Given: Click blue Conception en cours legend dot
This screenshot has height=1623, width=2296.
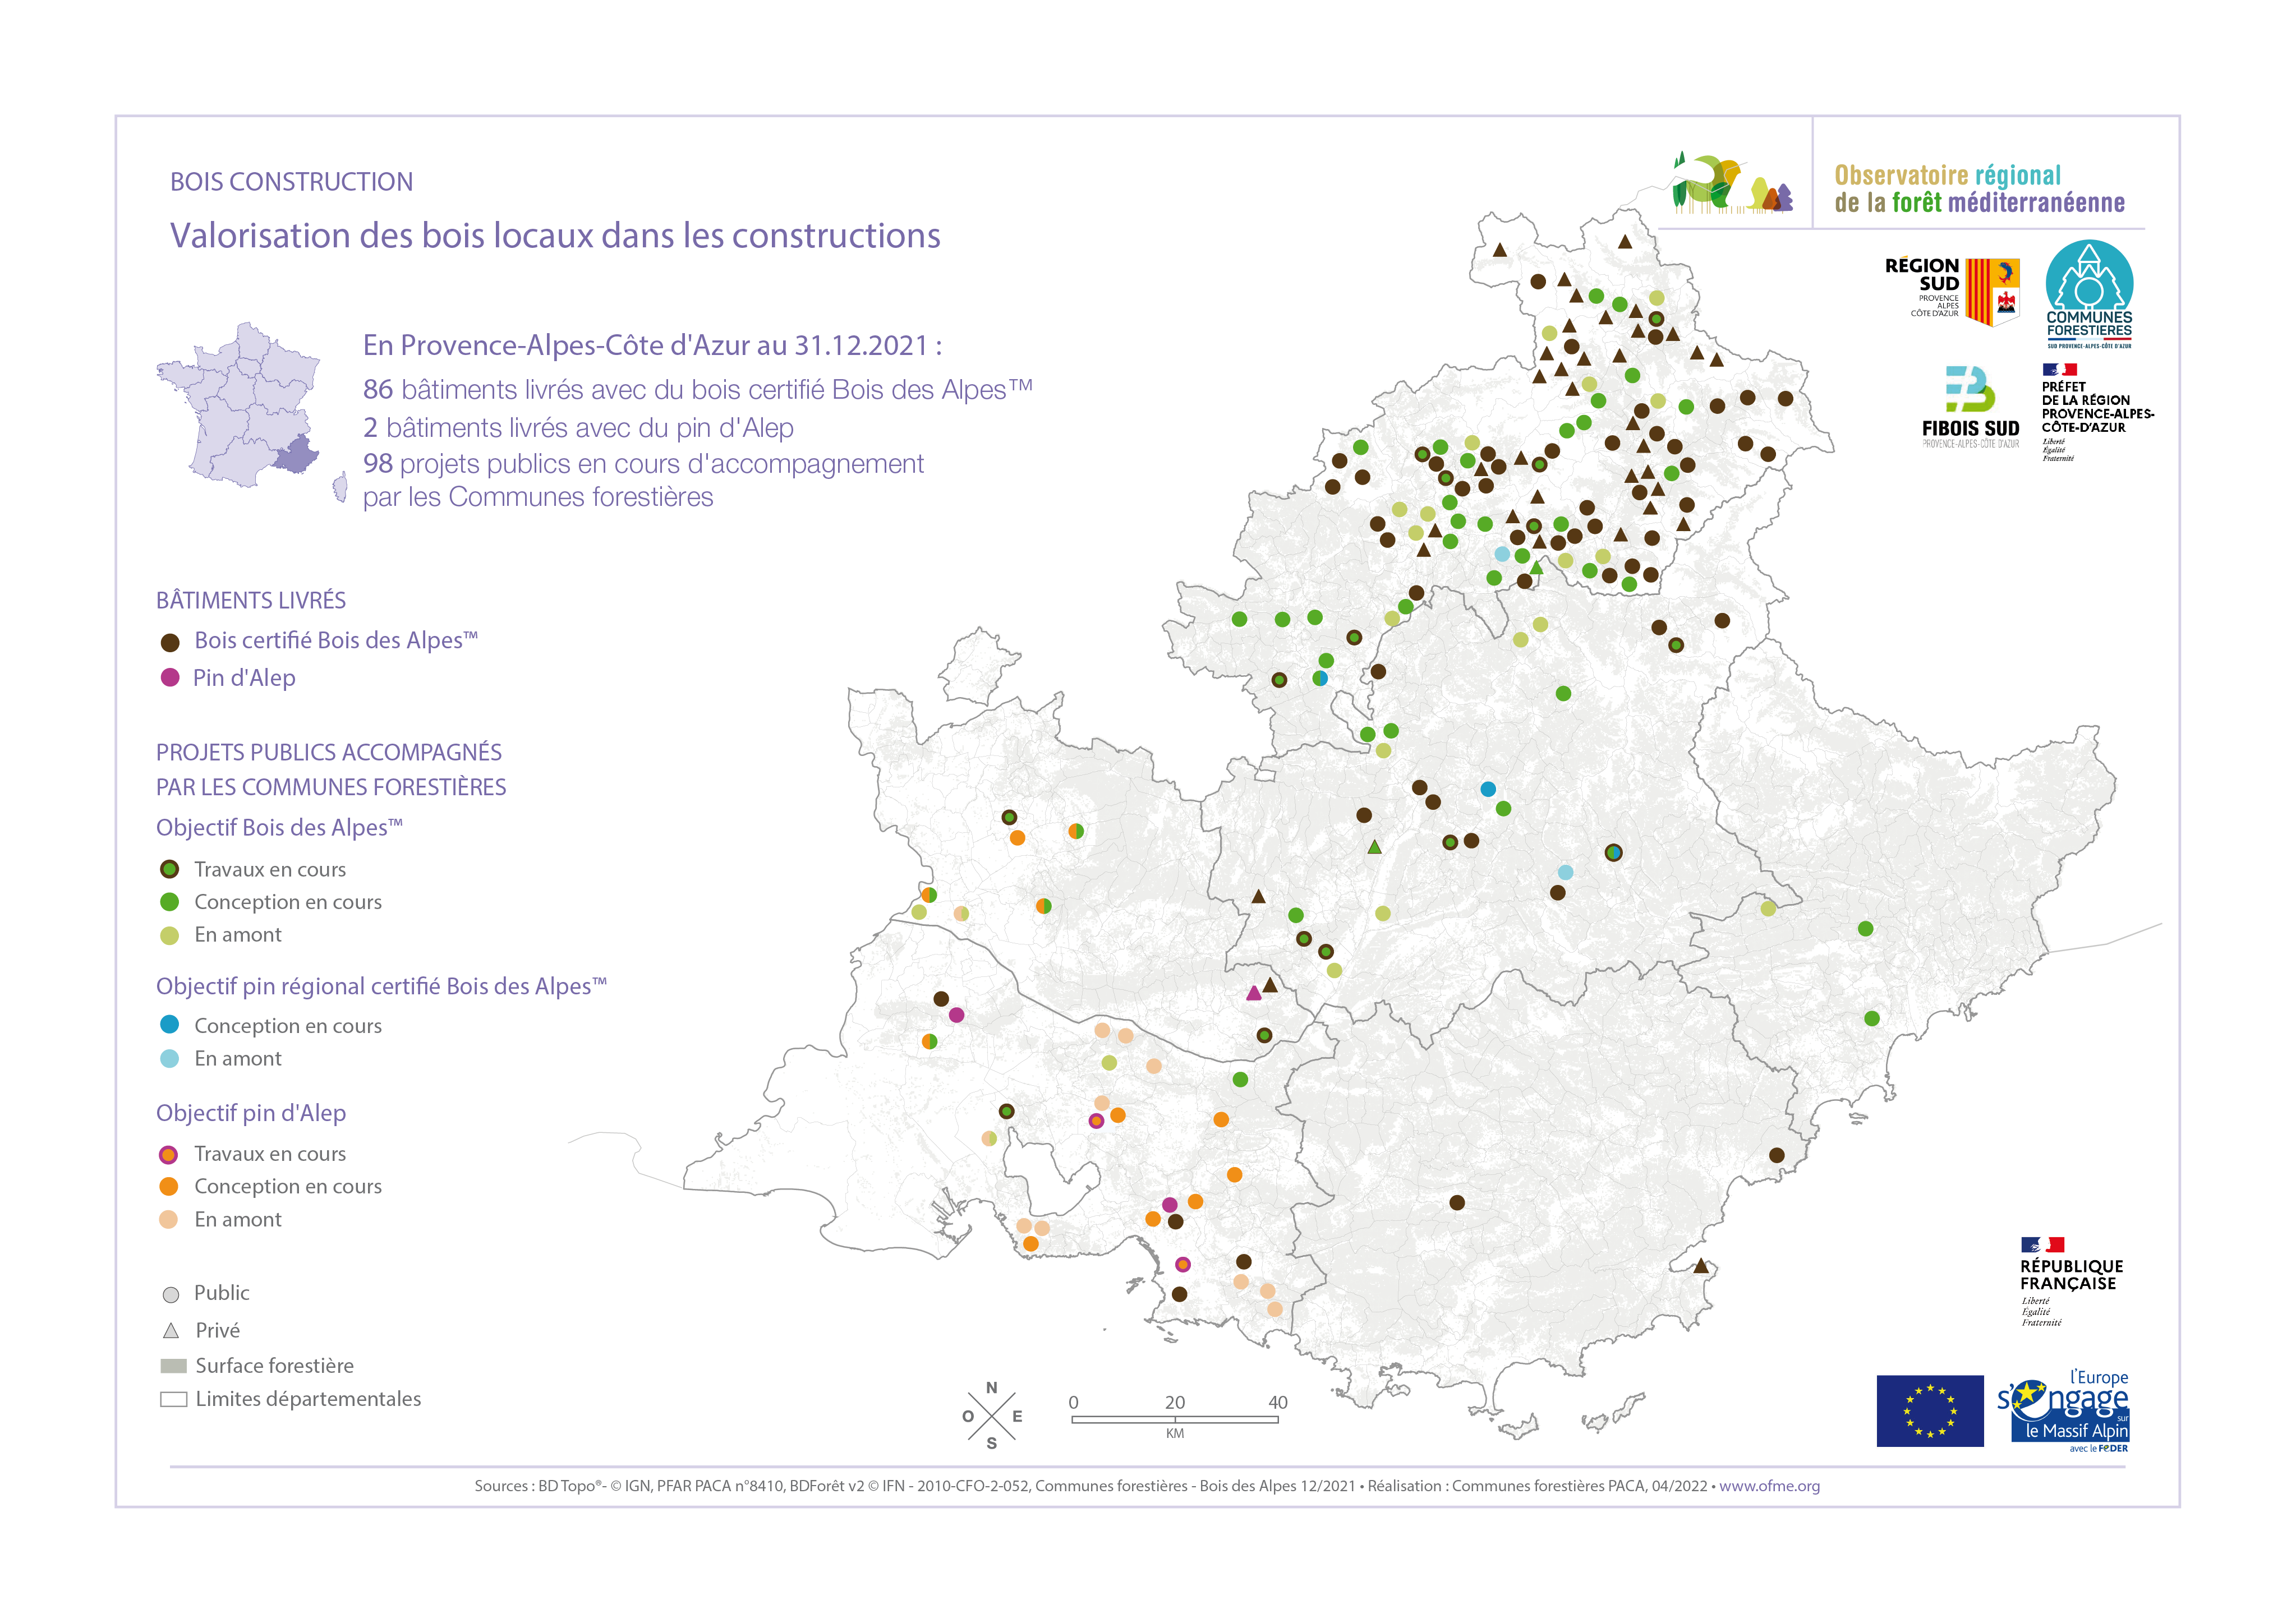Looking at the screenshot, I should point(170,1025).
